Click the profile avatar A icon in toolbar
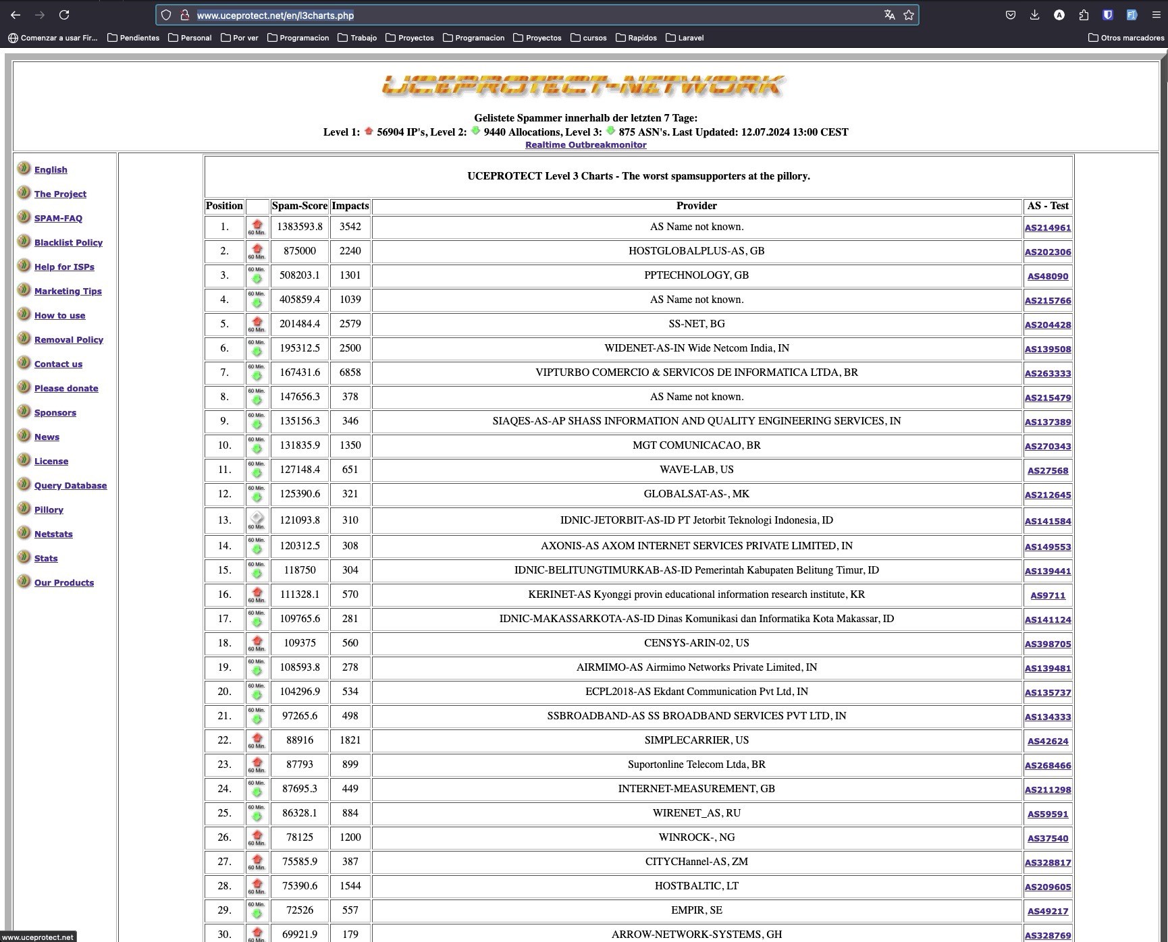Viewport: 1168px width, 942px height. 1059,15
